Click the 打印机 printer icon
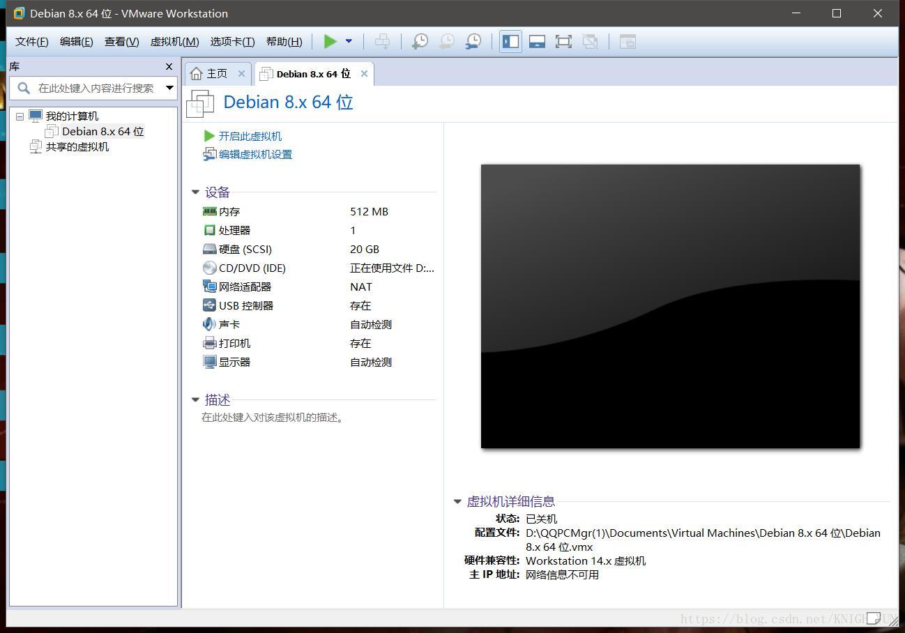The image size is (905, 633). [209, 343]
